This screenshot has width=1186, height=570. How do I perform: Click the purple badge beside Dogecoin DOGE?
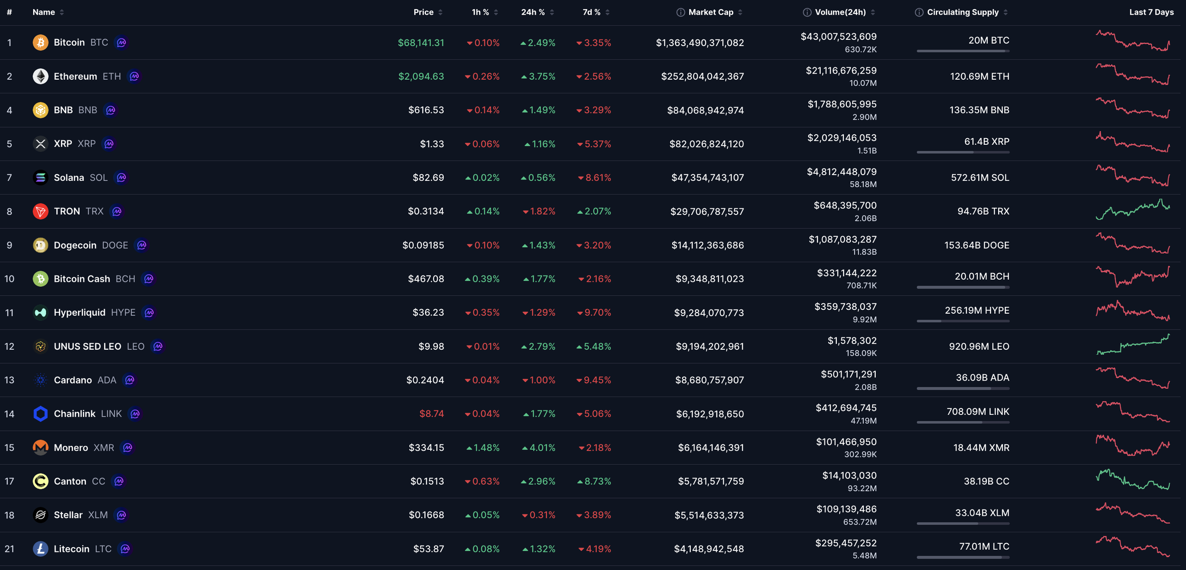pos(142,245)
